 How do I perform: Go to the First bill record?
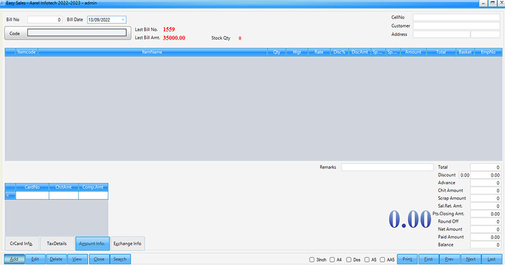(x=428, y=259)
